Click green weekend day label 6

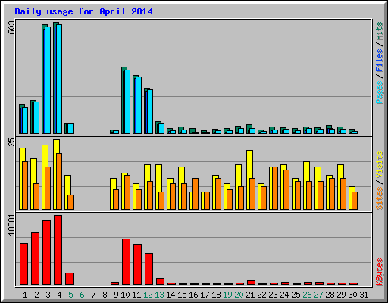[x=82, y=295]
